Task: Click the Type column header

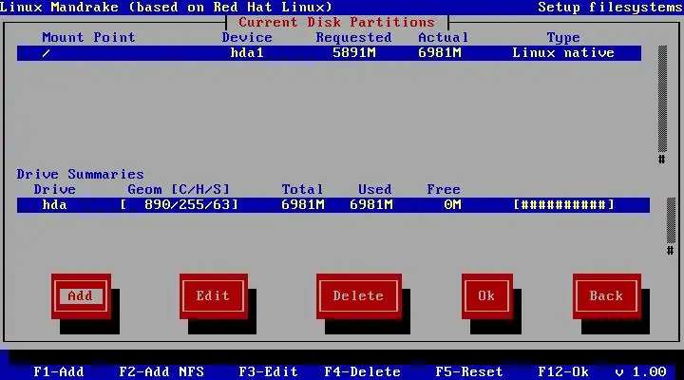Action: [x=563, y=38]
